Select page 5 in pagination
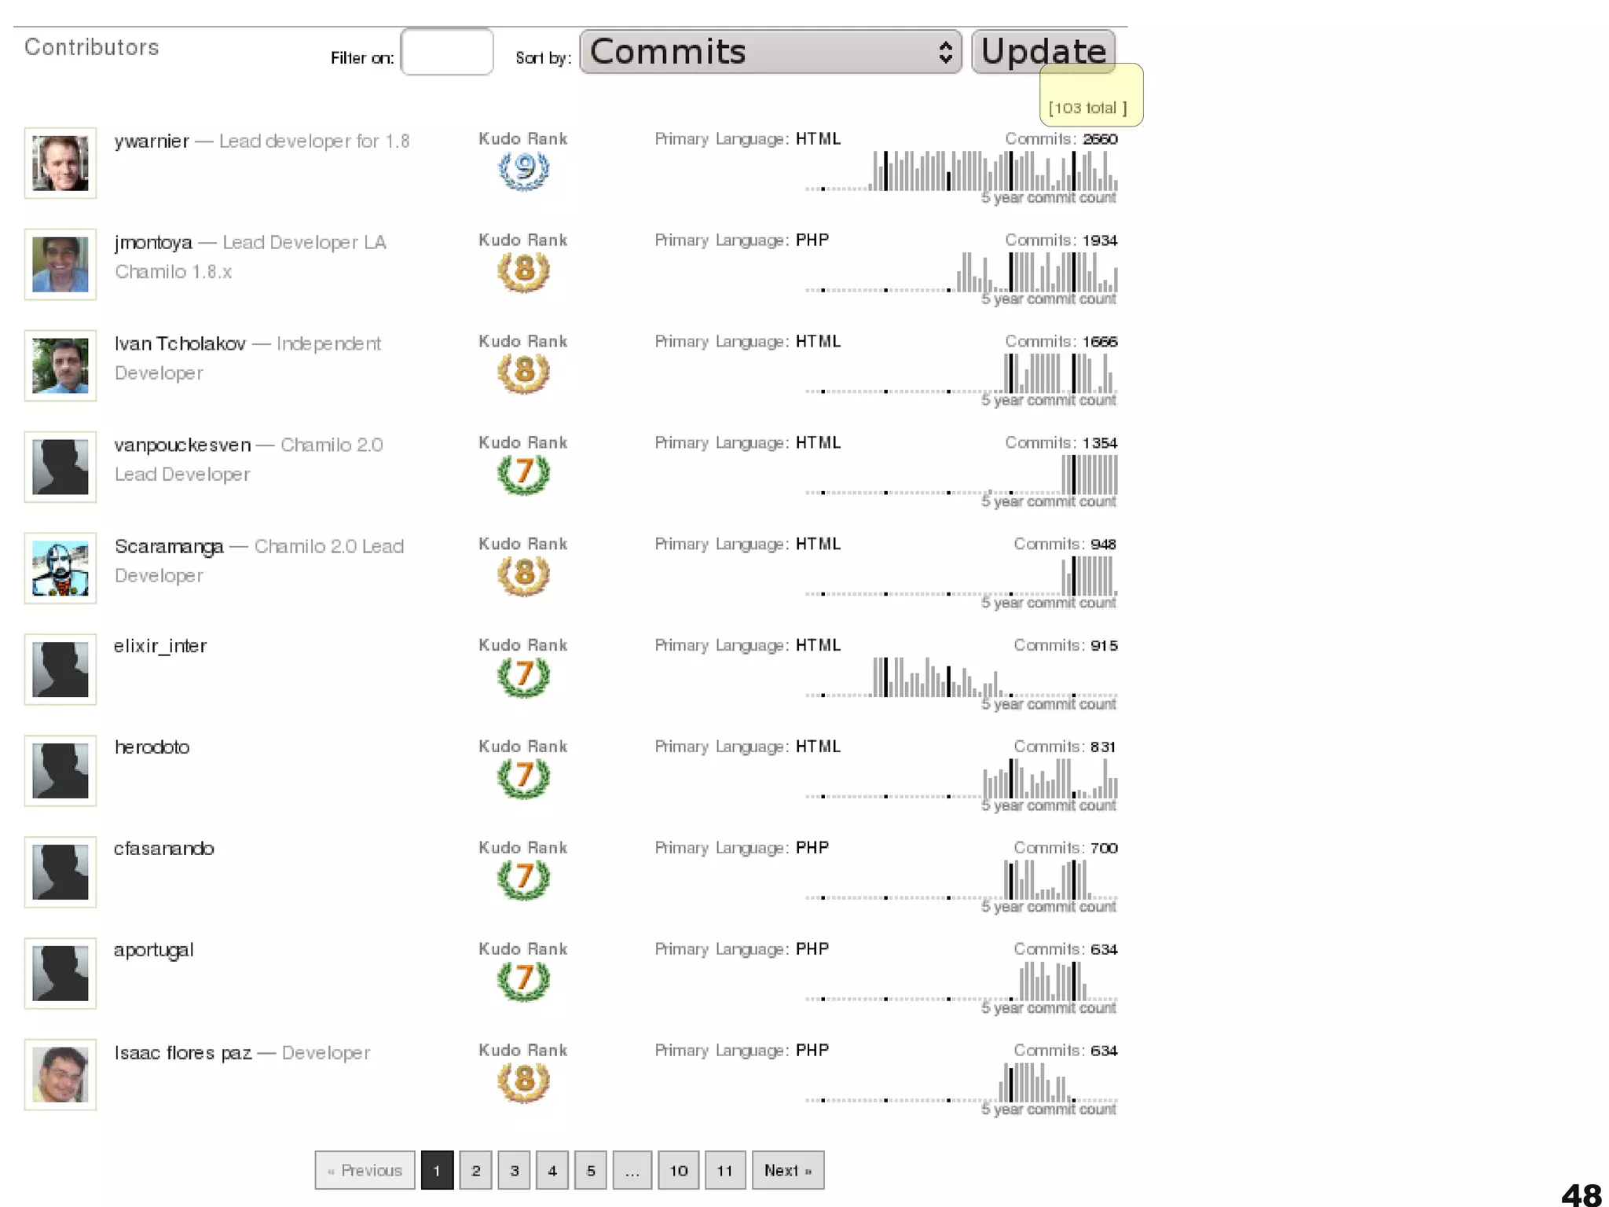 591,1170
